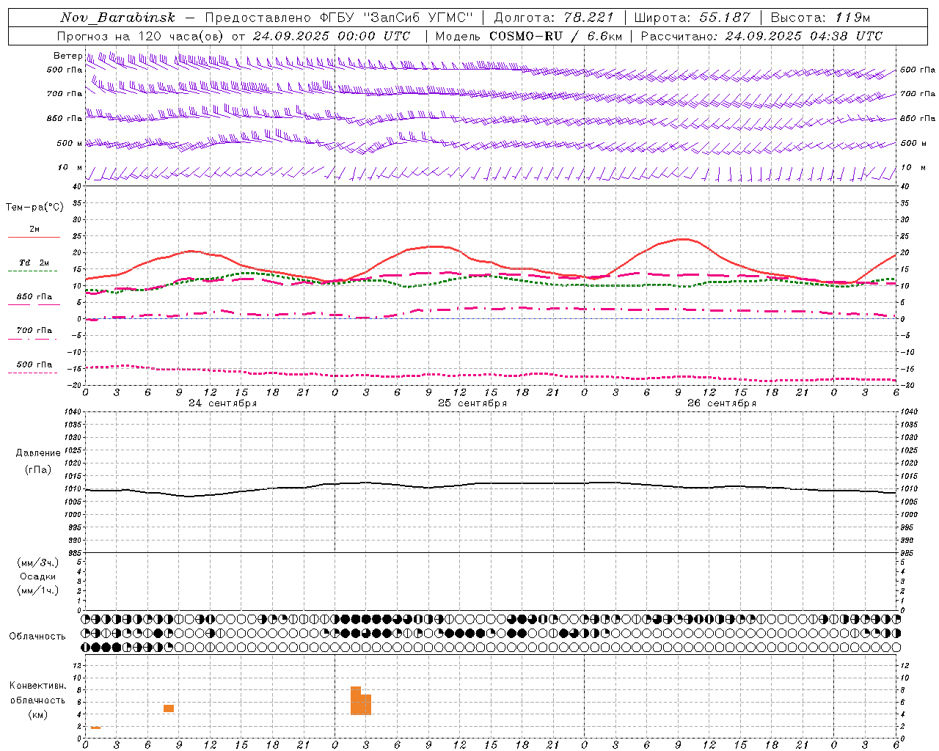The height and width of the screenshot is (751, 939).
Task: Click the Облачность cloudiness label
Action: click(37, 637)
